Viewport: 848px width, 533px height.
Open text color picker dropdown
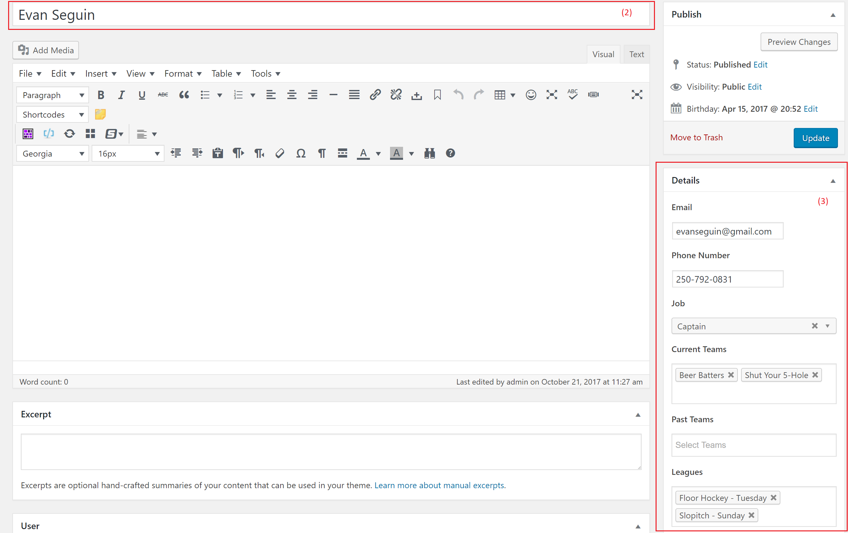tap(378, 154)
